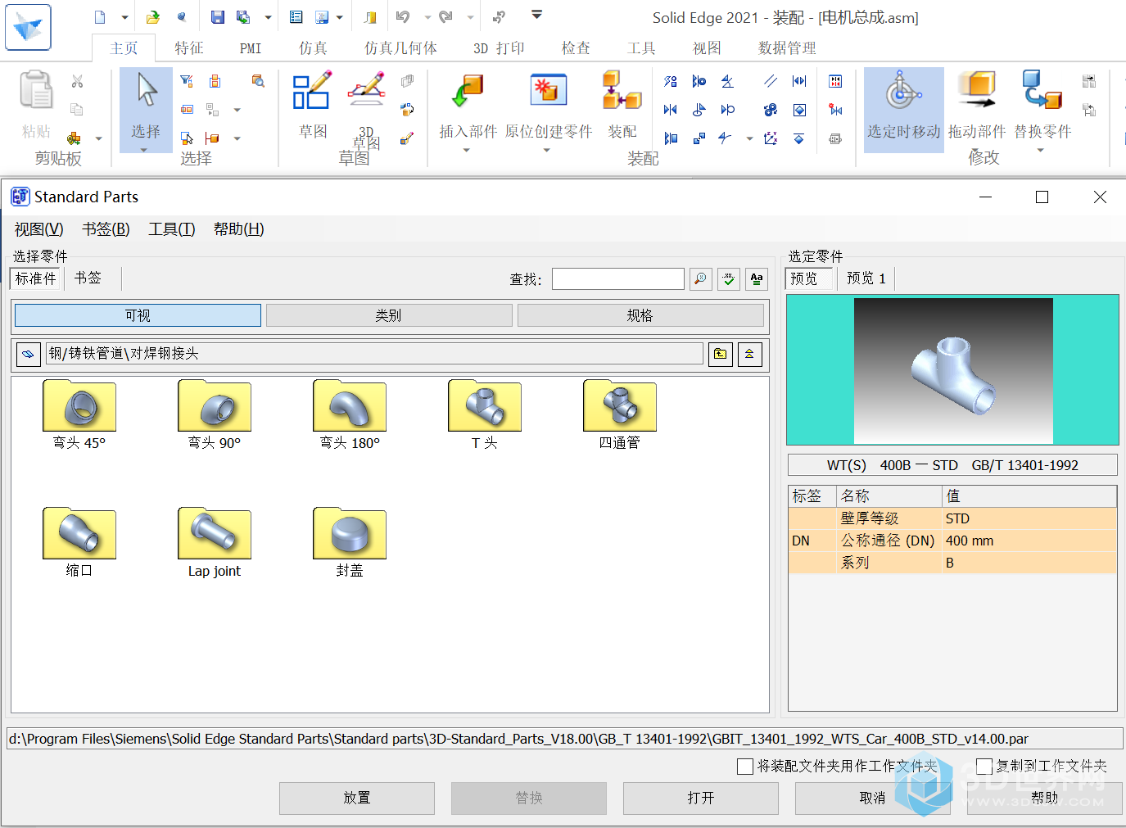Open the 四通管 folder
This screenshot has height=828, width=1126.
[620, 414]
